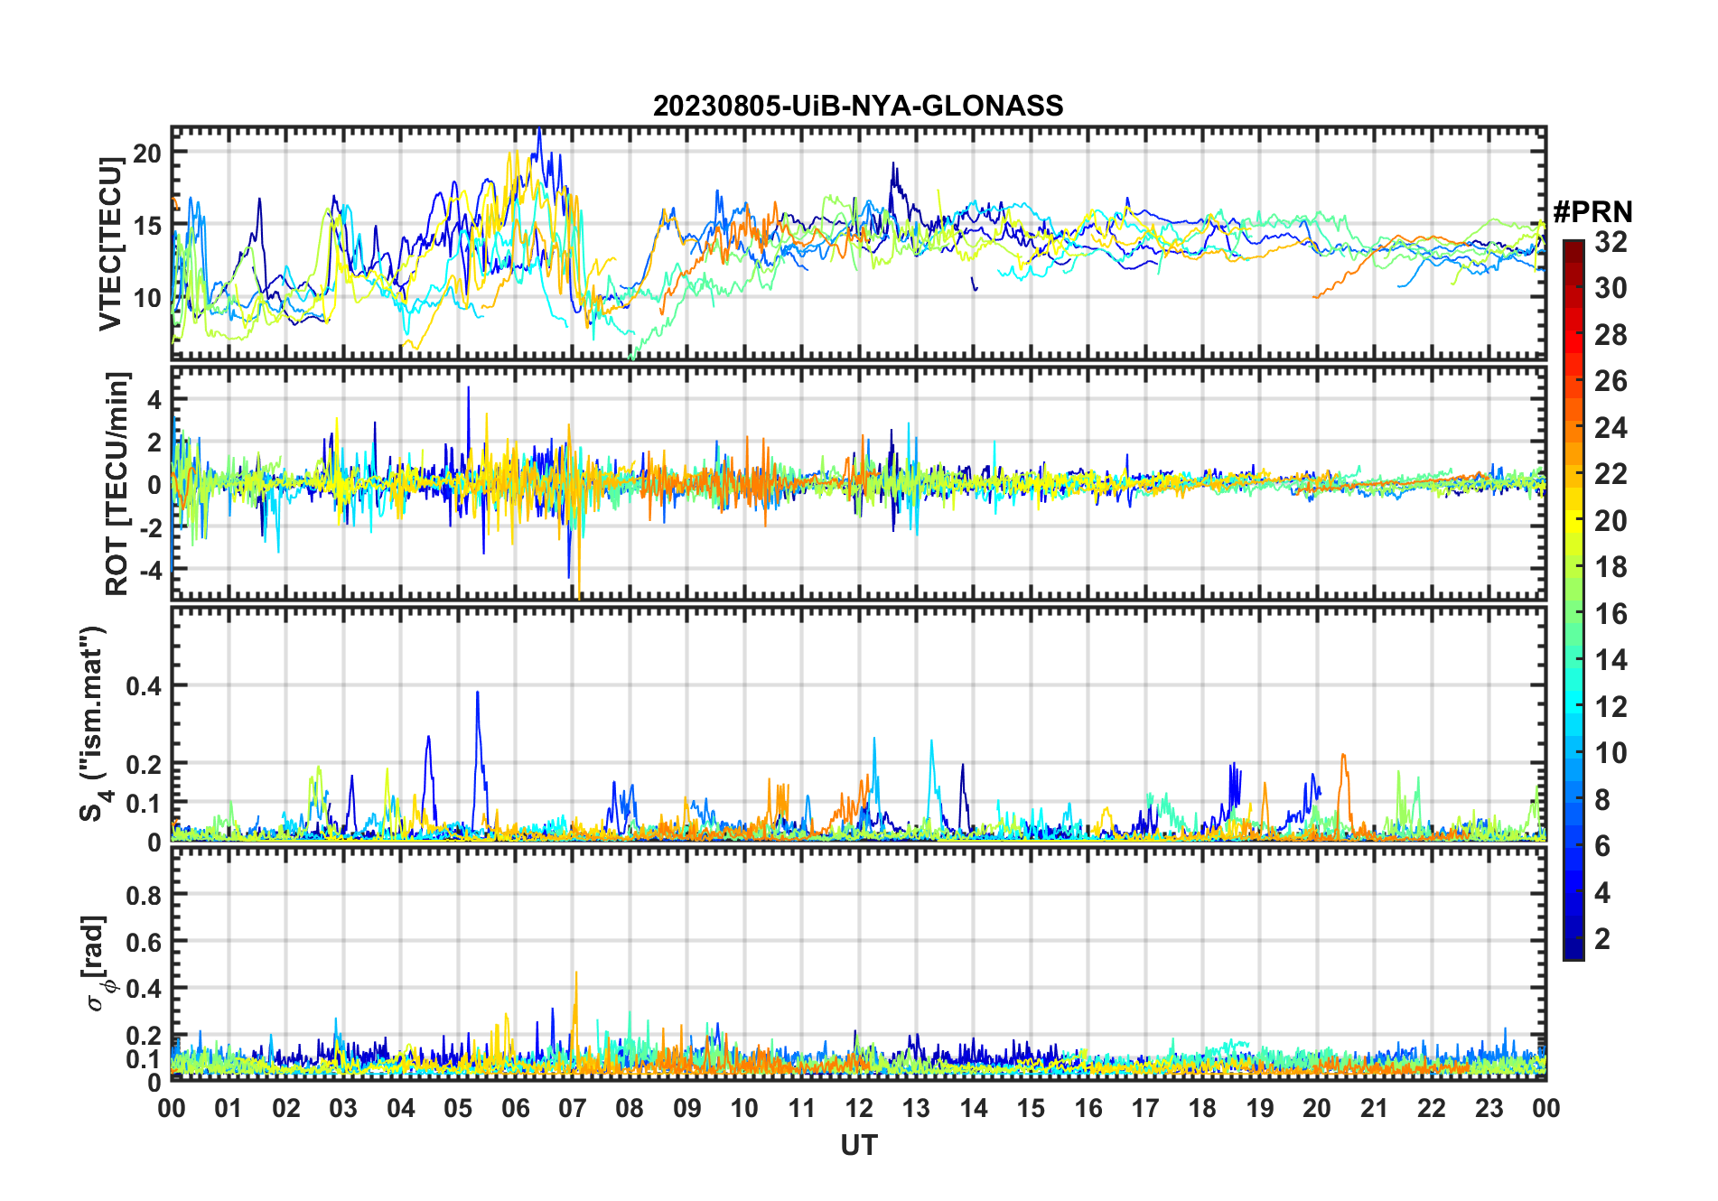Select sigma-phi axis tick label 0.8
This screenshot has height=1201, width=1718.
click(x=144, y=895)
